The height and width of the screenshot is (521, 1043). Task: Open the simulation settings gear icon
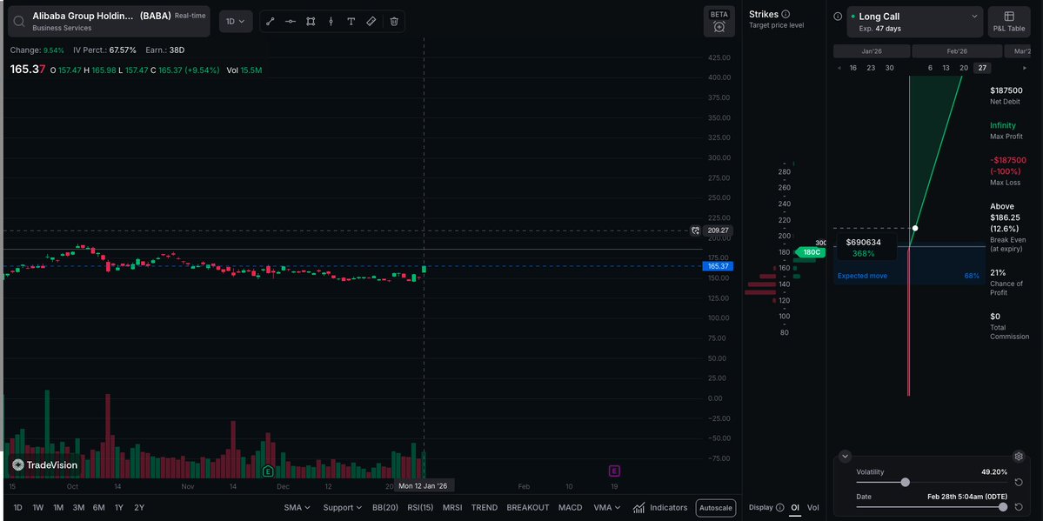[x=1018, y=457]
